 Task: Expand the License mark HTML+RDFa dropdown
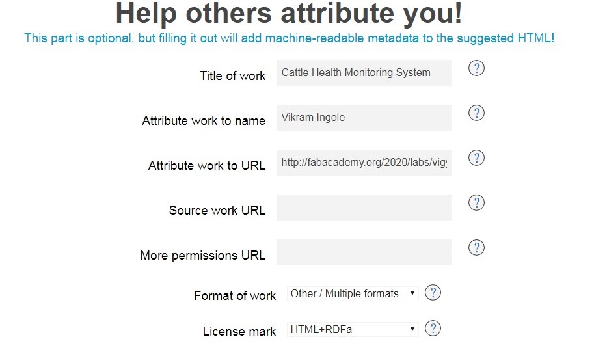coord(353,329)
